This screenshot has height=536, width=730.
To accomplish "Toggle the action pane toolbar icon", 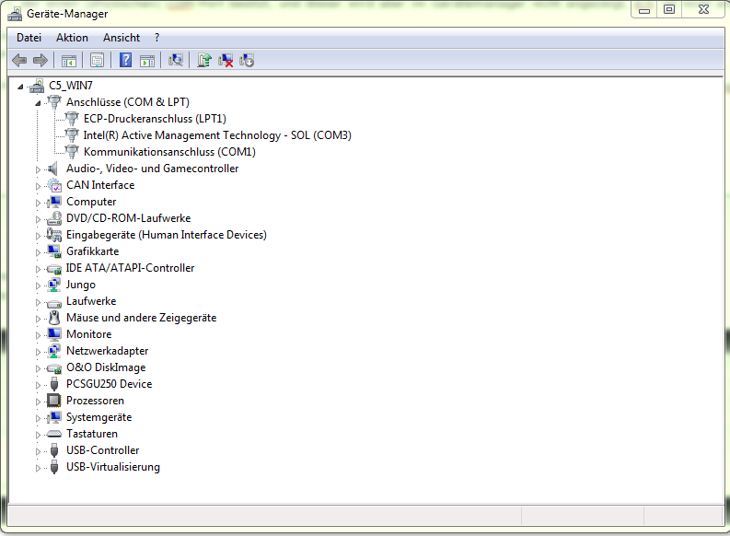I will 147,61.
